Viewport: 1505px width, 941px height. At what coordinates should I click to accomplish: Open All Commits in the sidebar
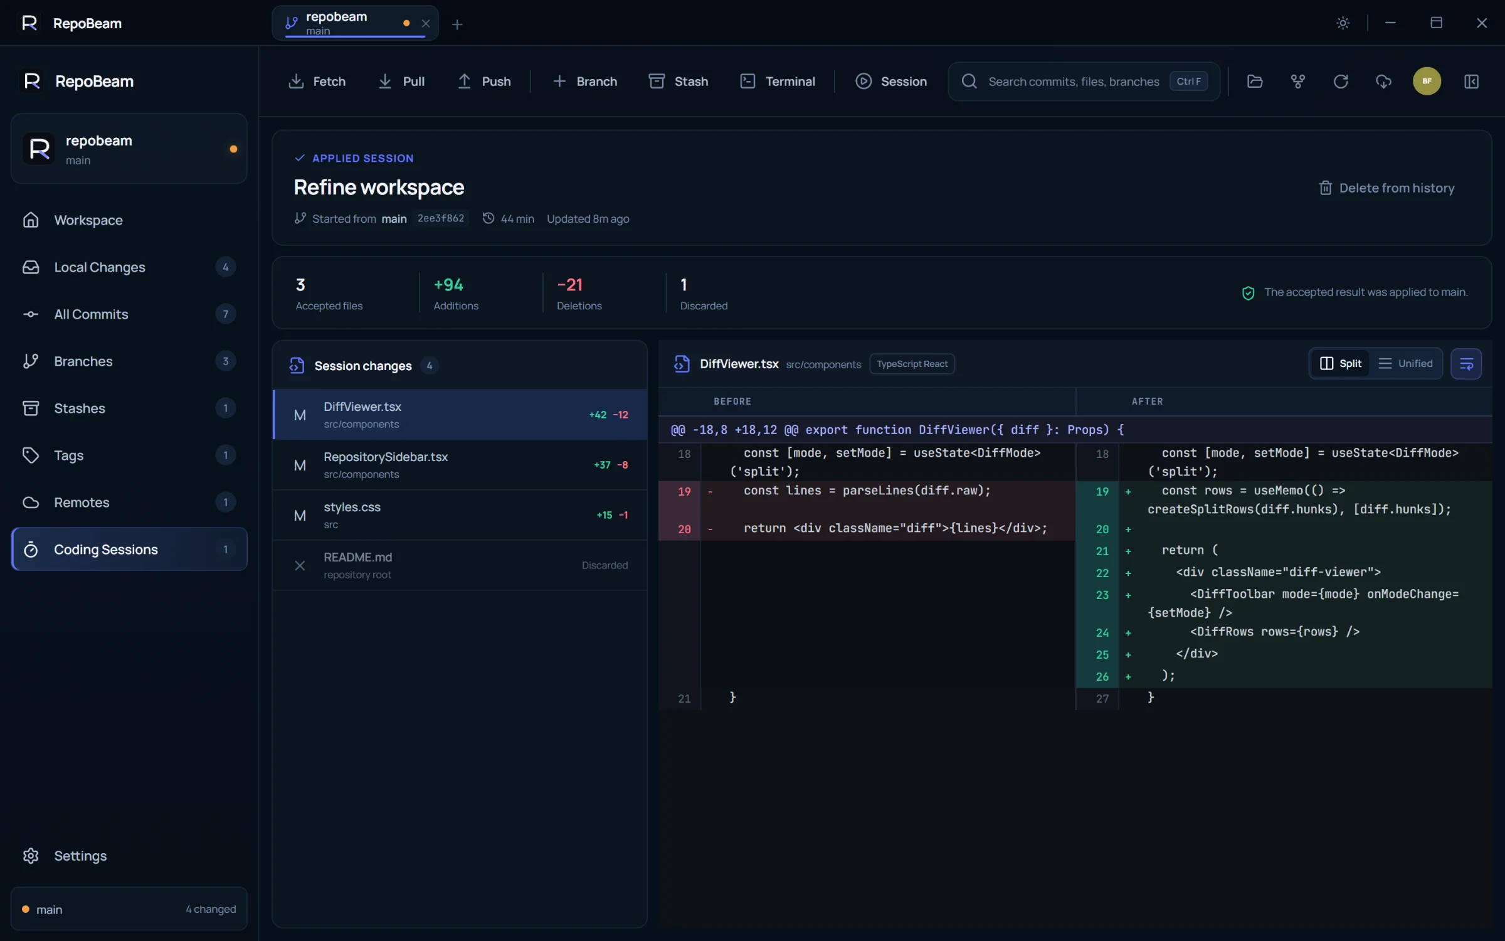129,314
